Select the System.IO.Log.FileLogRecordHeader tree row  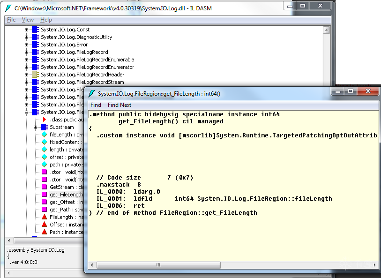[x=82, y=75]
